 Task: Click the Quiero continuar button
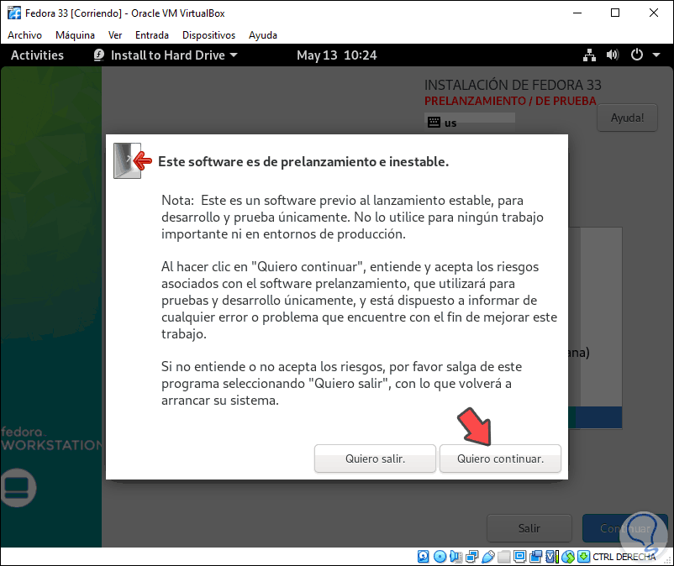(500, 459)
